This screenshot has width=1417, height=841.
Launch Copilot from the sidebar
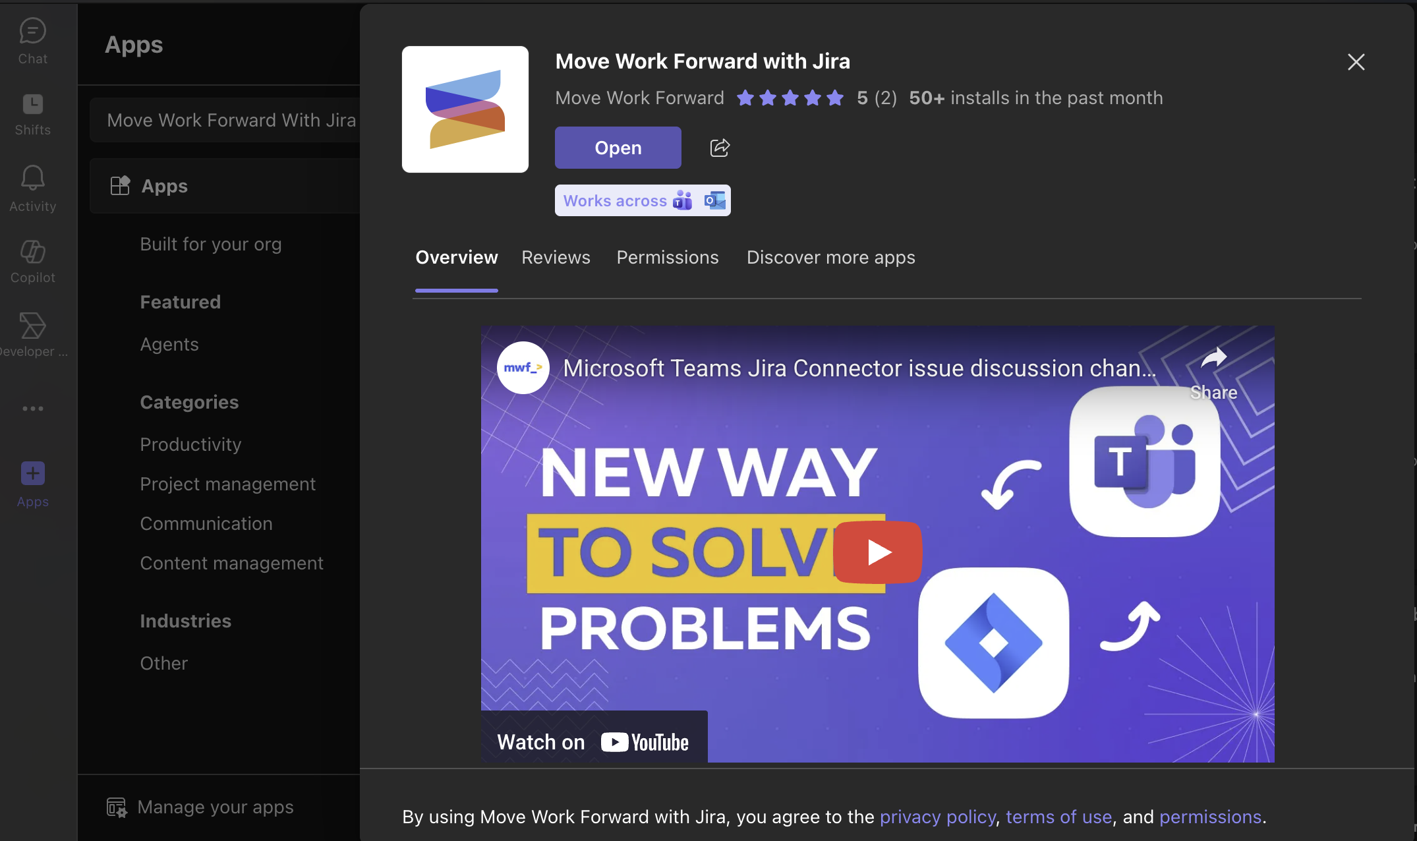coord(32,261)
